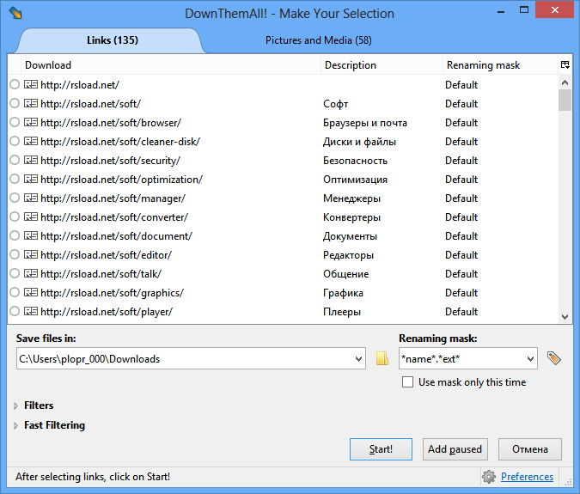This screenshot has width=580, height=494.
Task: Select radio for rsload.net/soft/converter/ link
Action: pyautogui.click(x=15, y=217)
